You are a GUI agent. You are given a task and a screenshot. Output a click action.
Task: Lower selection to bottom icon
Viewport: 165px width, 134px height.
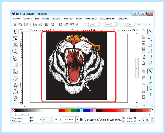tap(61, 24)
